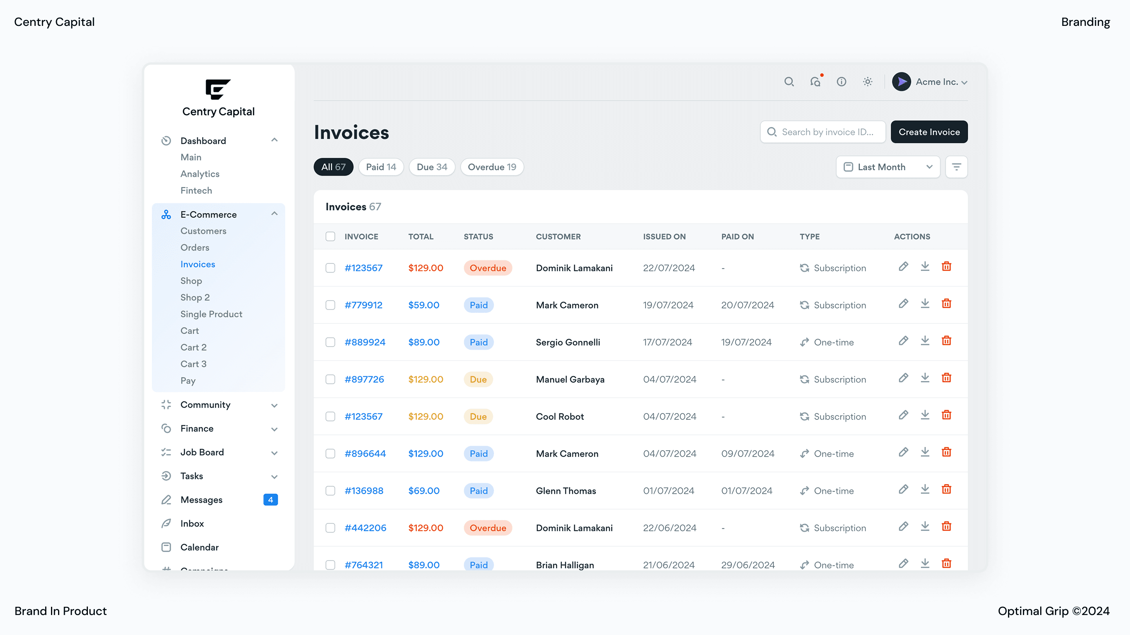Download invoice #889924 with download icon
This screenshot has width=1130, height=635.
tap(925, 341)
